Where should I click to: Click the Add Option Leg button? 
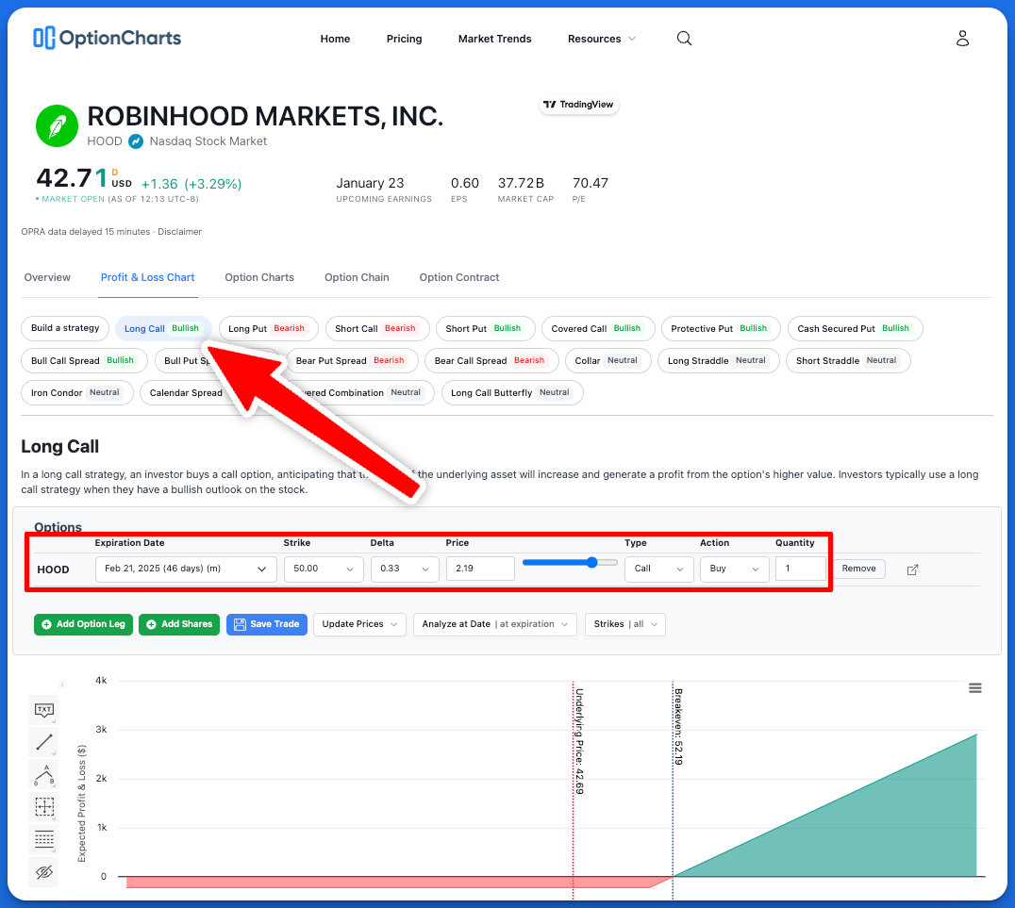pos(83,624)
